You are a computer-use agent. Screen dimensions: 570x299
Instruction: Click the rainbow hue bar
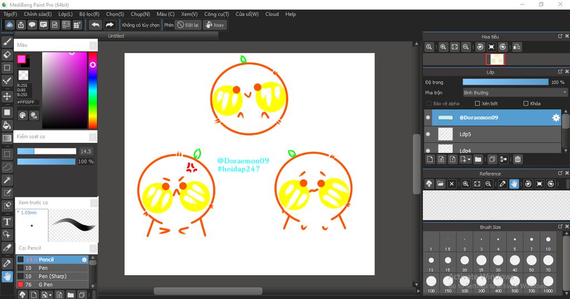93,91
